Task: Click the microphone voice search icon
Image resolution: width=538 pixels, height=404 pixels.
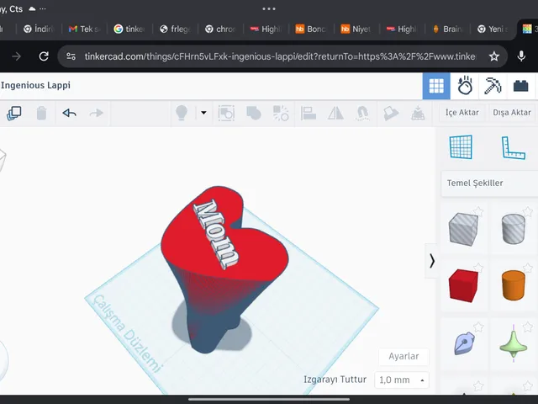Action: 521,56
